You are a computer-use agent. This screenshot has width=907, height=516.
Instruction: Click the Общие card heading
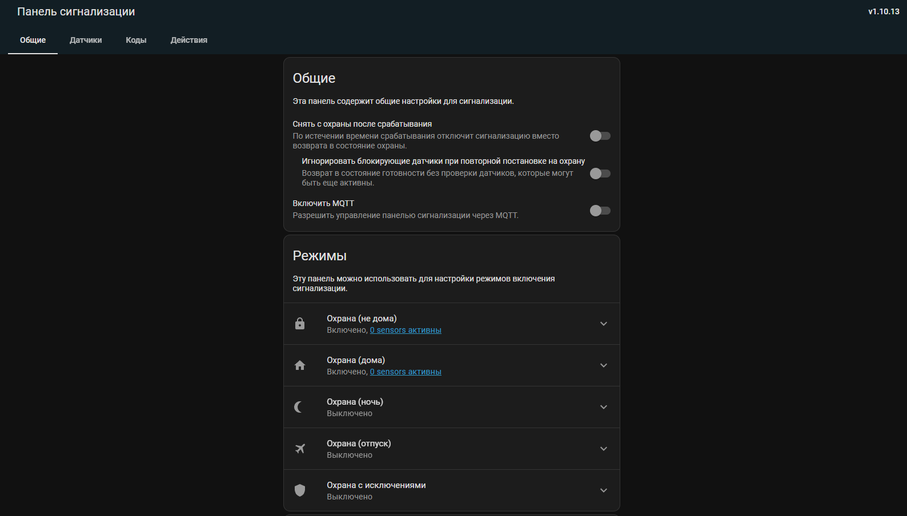[314, 78]
